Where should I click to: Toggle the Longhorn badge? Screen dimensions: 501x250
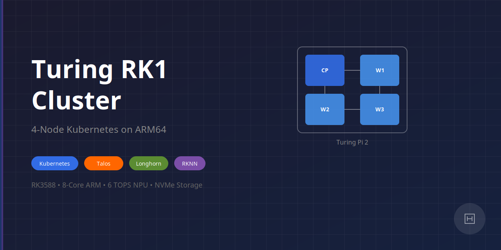149,163
